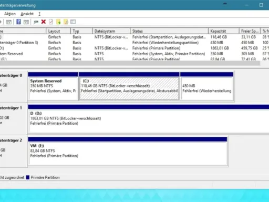269x202 pixels.
Task: Sort by the Layout column header
Action: (x=58, y=31)
